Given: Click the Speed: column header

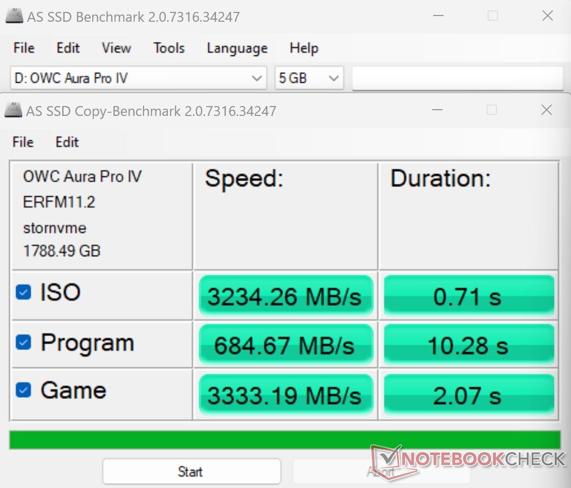Looking at the screenshot, I should 244,179.
